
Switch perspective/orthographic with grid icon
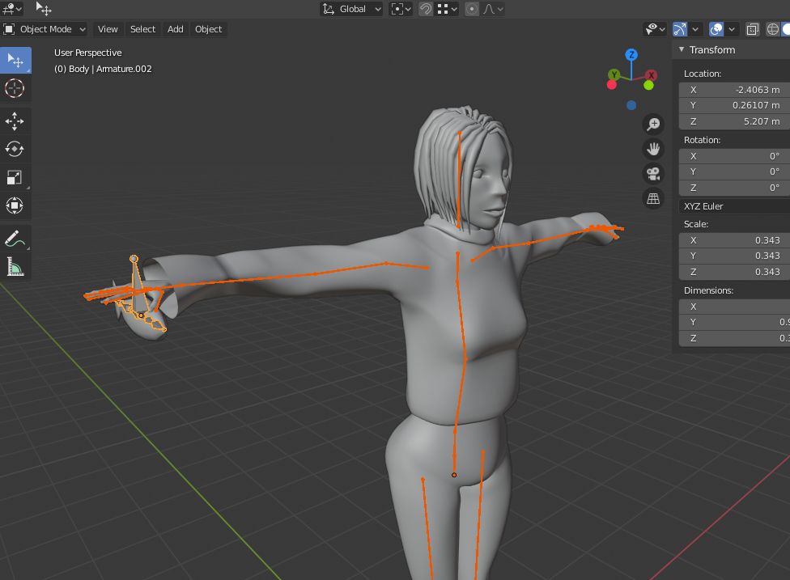coord(653,198)
